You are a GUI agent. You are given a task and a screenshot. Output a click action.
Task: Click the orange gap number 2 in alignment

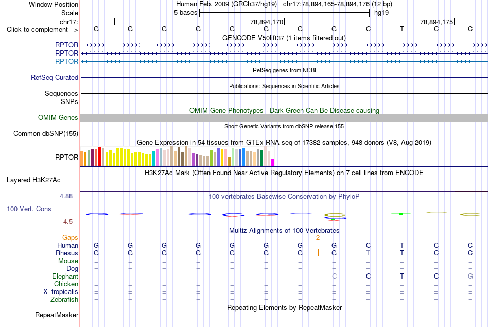[x=318, y=238]
